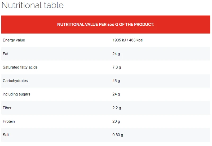Click the '1935 kJ' energy figure
This screenshot has height=146, width=212.
pos(119,40)
